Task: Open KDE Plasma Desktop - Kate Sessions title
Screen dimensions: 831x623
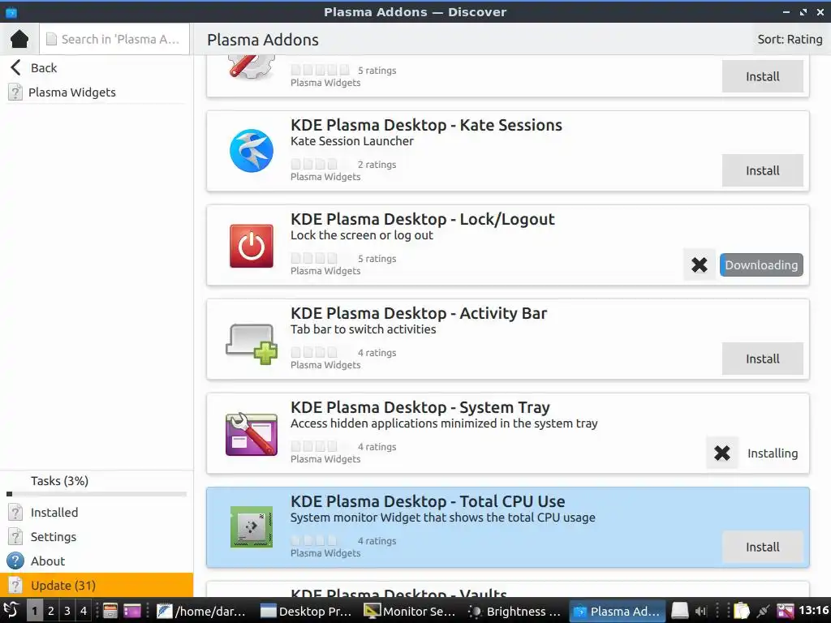Action: 426,125
